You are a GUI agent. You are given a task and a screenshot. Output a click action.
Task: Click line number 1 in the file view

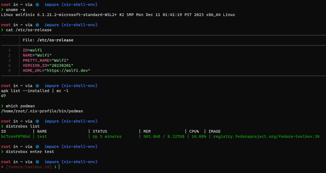click(10, 50)
